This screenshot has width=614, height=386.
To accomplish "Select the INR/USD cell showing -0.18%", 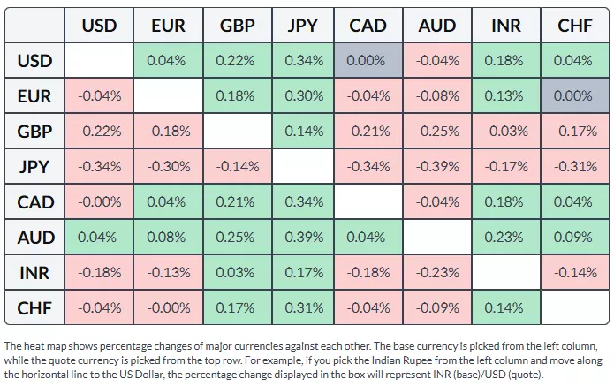I will (x=99, y=272).
